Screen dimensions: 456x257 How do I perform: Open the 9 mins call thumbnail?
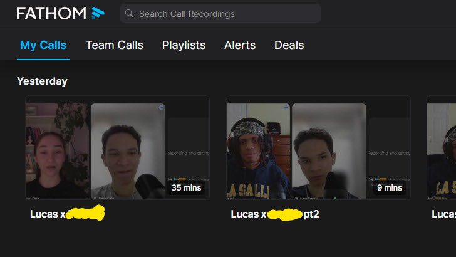click(x=318, y=147)
